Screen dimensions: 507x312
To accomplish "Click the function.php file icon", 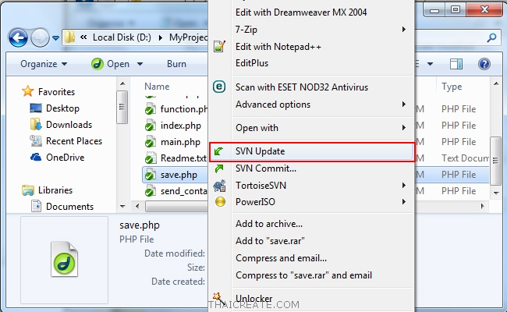I will 150,109.
